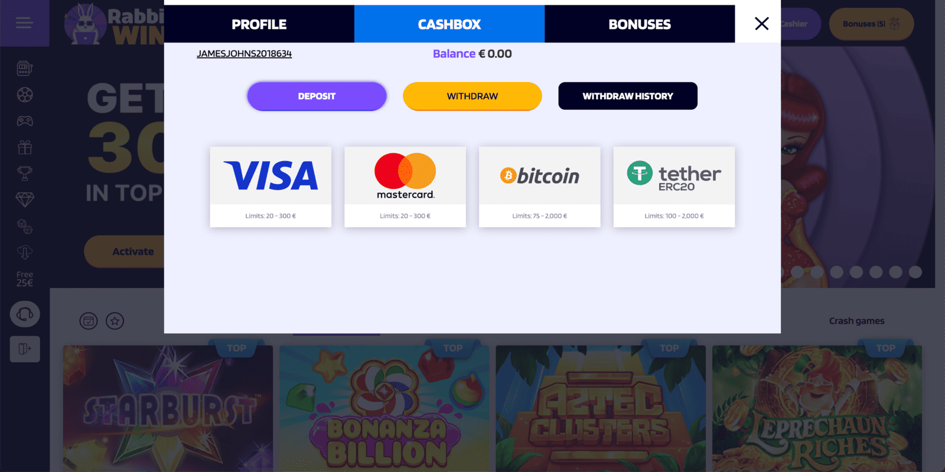
Task: Switch to the Profile tab
Action: tap(259, 24)
